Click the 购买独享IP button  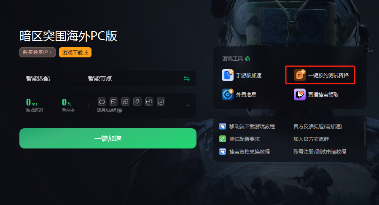tap(38, 52)
